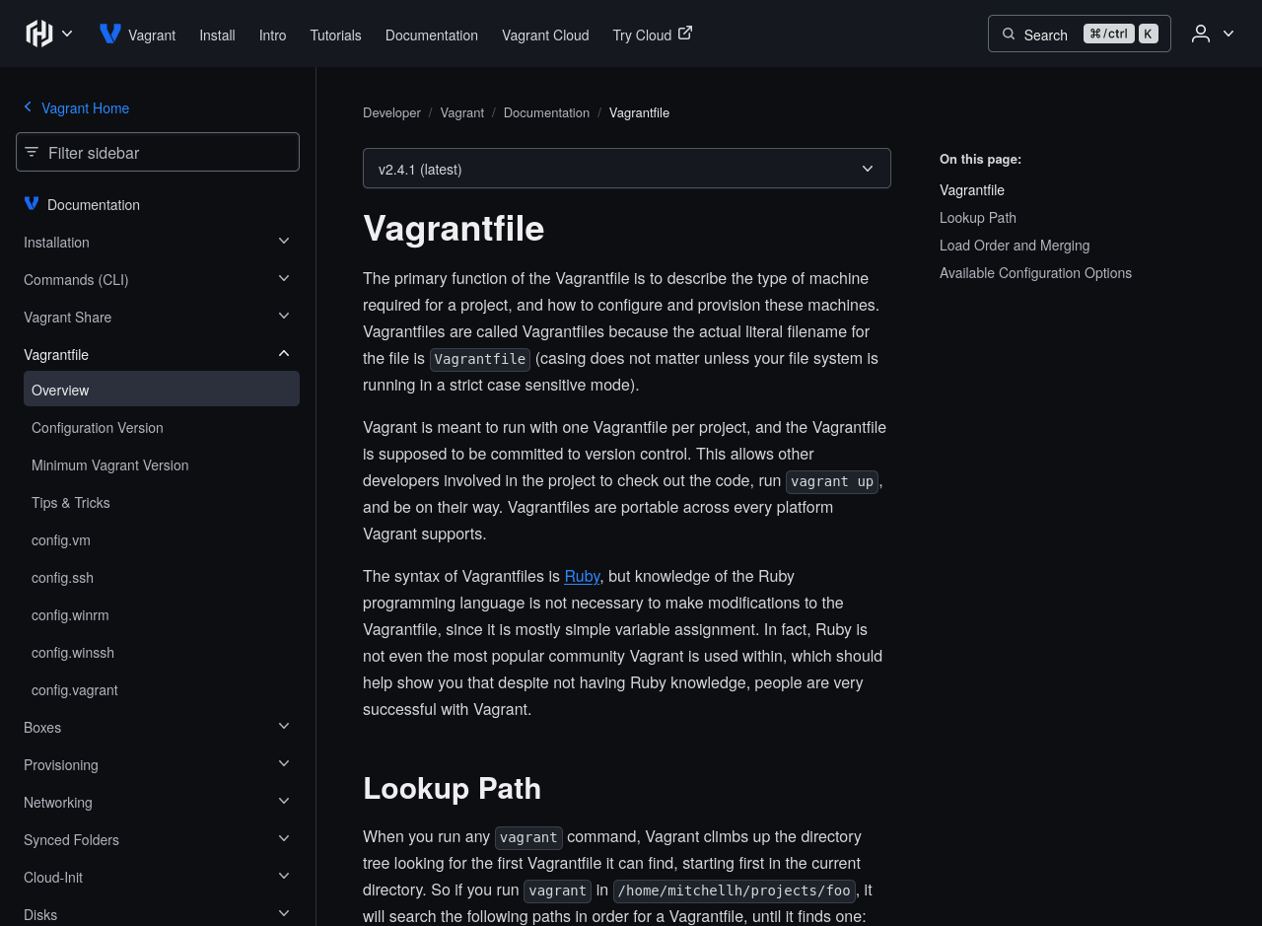Expand the Networking sidebar section
Viewport: 1262px width, 926px height.
click(x=284, y=802)
